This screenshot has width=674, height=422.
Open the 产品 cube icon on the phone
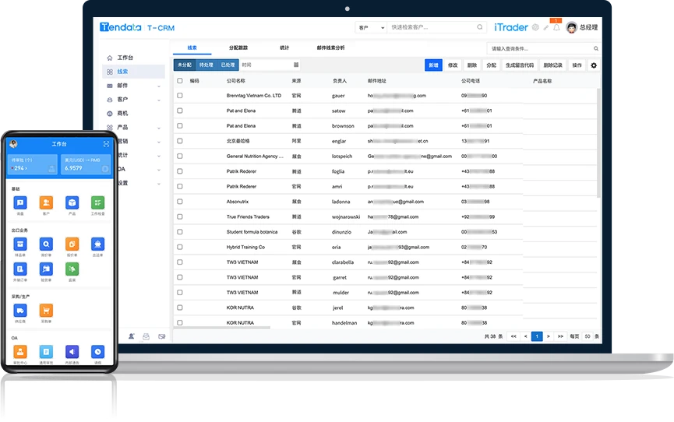(72, 202)
